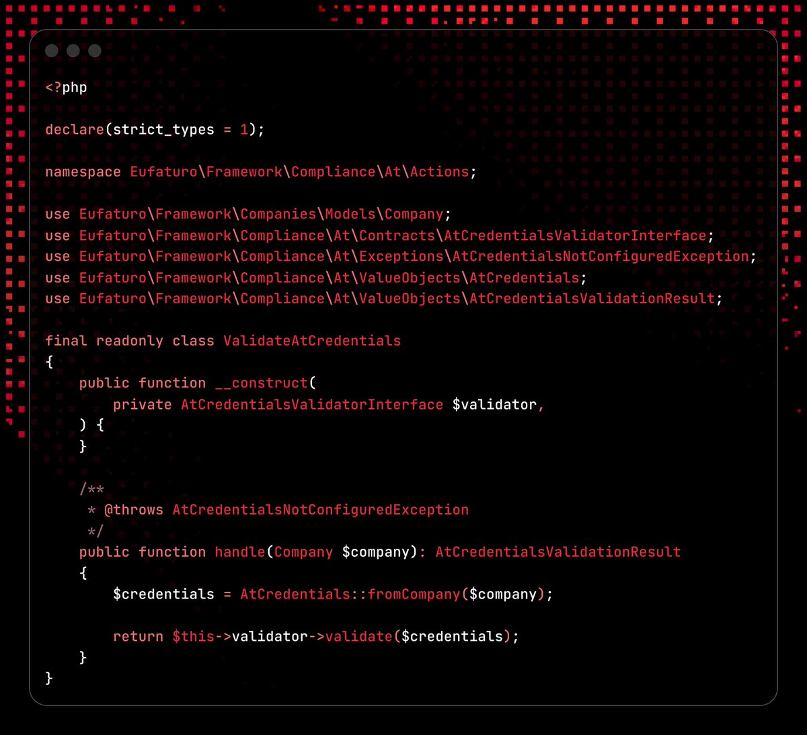Click 'AtCredentialsValidatorInterface' in constructor parameter
Screen dimensions: 807x735
pos(312,405)
